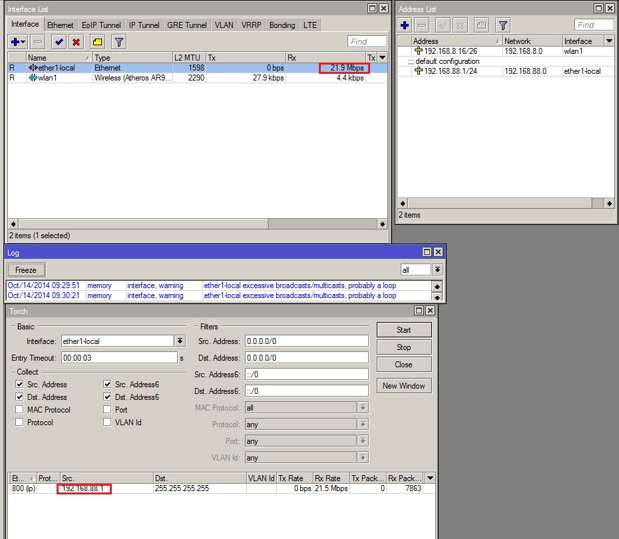
Task: Toggle Dst. Address6 collect checkbox
Action: point(107,397)
